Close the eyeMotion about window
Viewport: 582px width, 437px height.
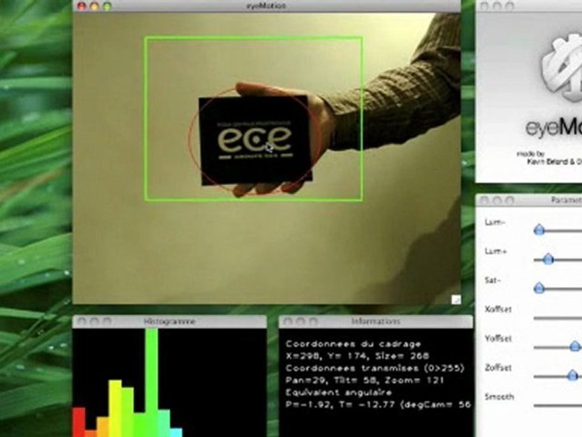(x=484, y=6)
